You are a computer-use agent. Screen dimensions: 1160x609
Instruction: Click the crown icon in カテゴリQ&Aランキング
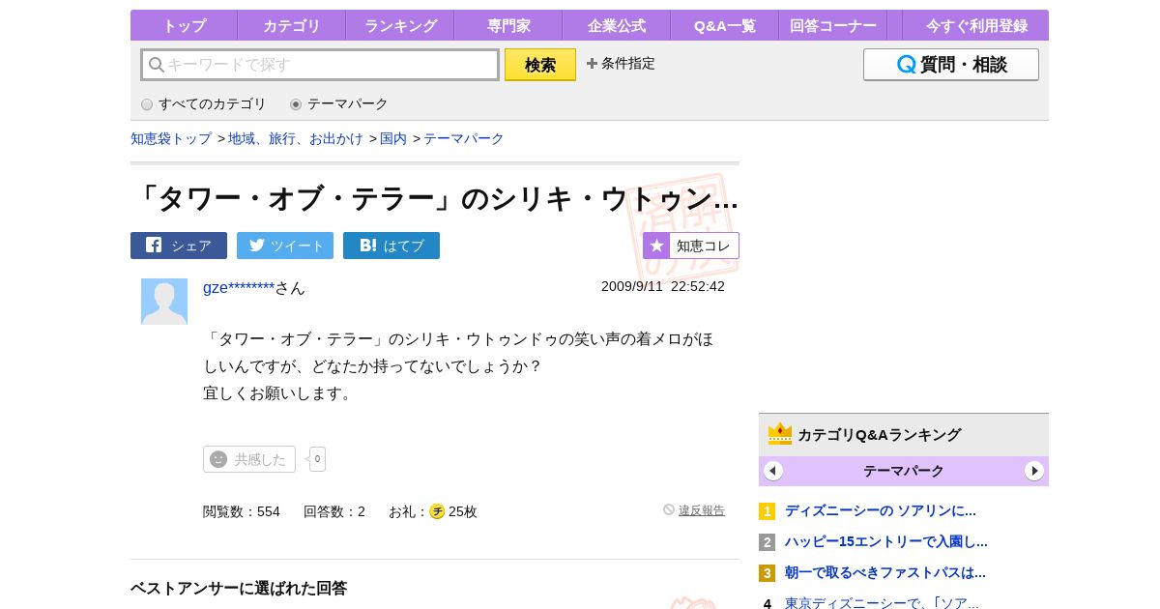coord(780,434)
